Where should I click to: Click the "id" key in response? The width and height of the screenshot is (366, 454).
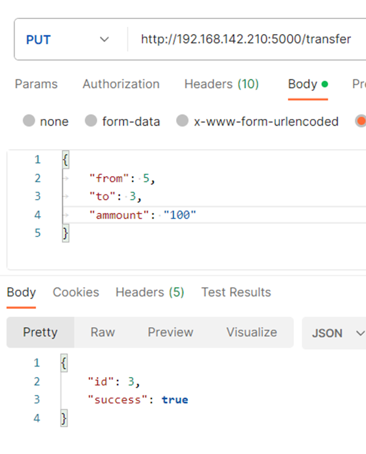click(101, 382)
